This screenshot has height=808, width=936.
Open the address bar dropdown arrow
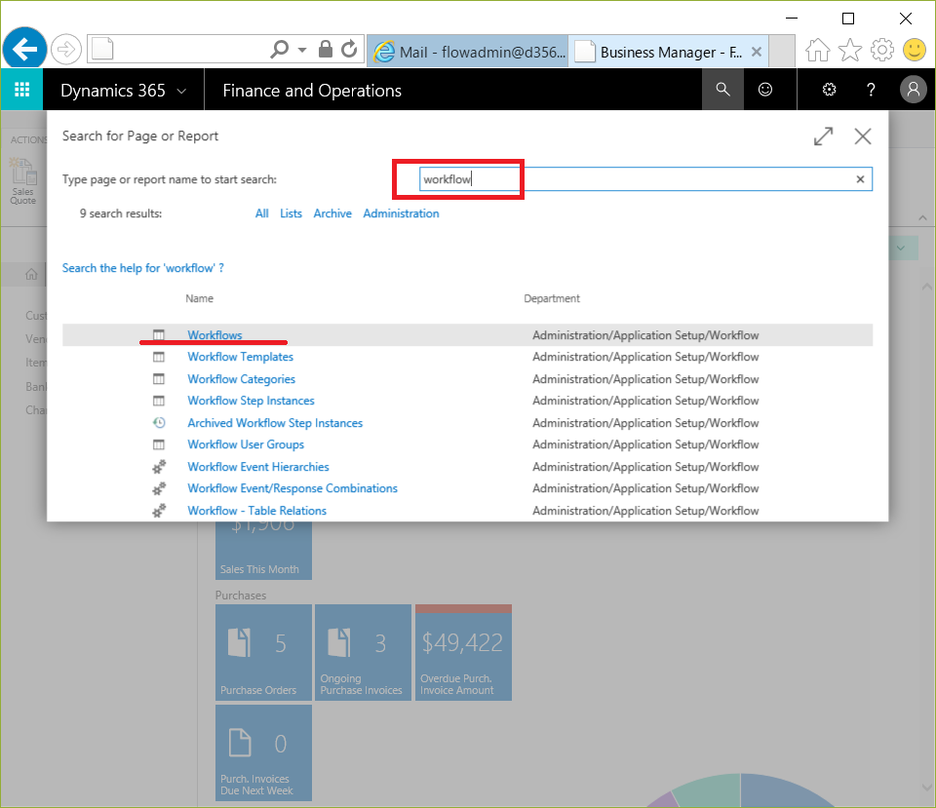[302, 50]
